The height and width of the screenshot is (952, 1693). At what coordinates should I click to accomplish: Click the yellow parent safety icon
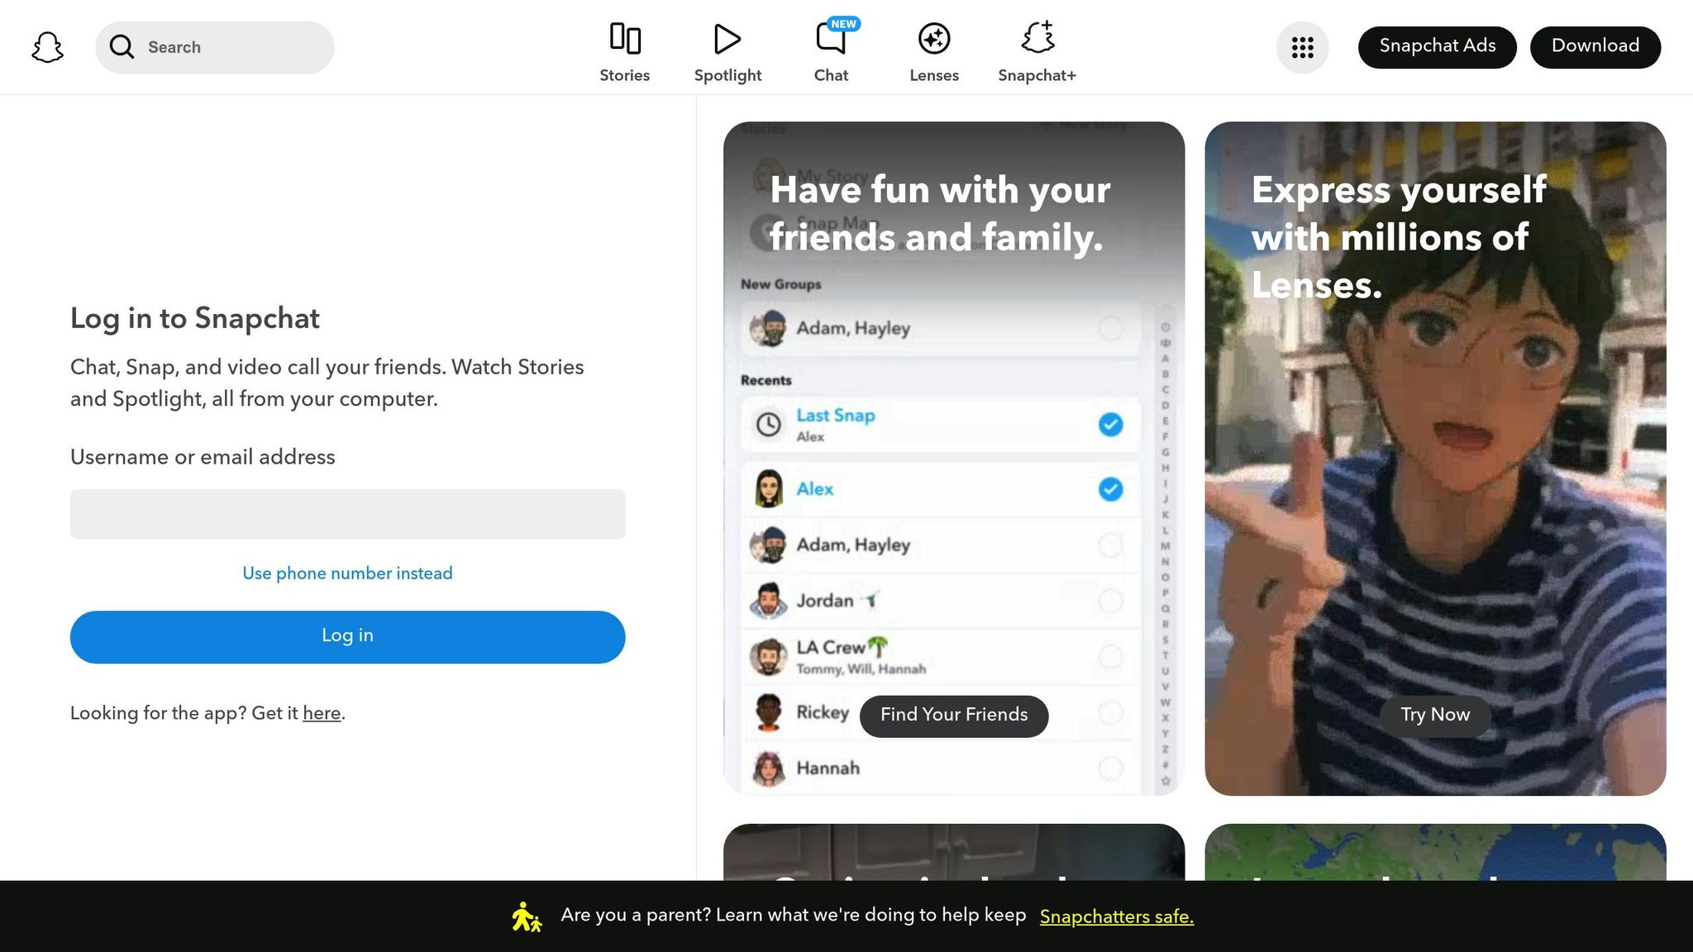coord(526,916)
